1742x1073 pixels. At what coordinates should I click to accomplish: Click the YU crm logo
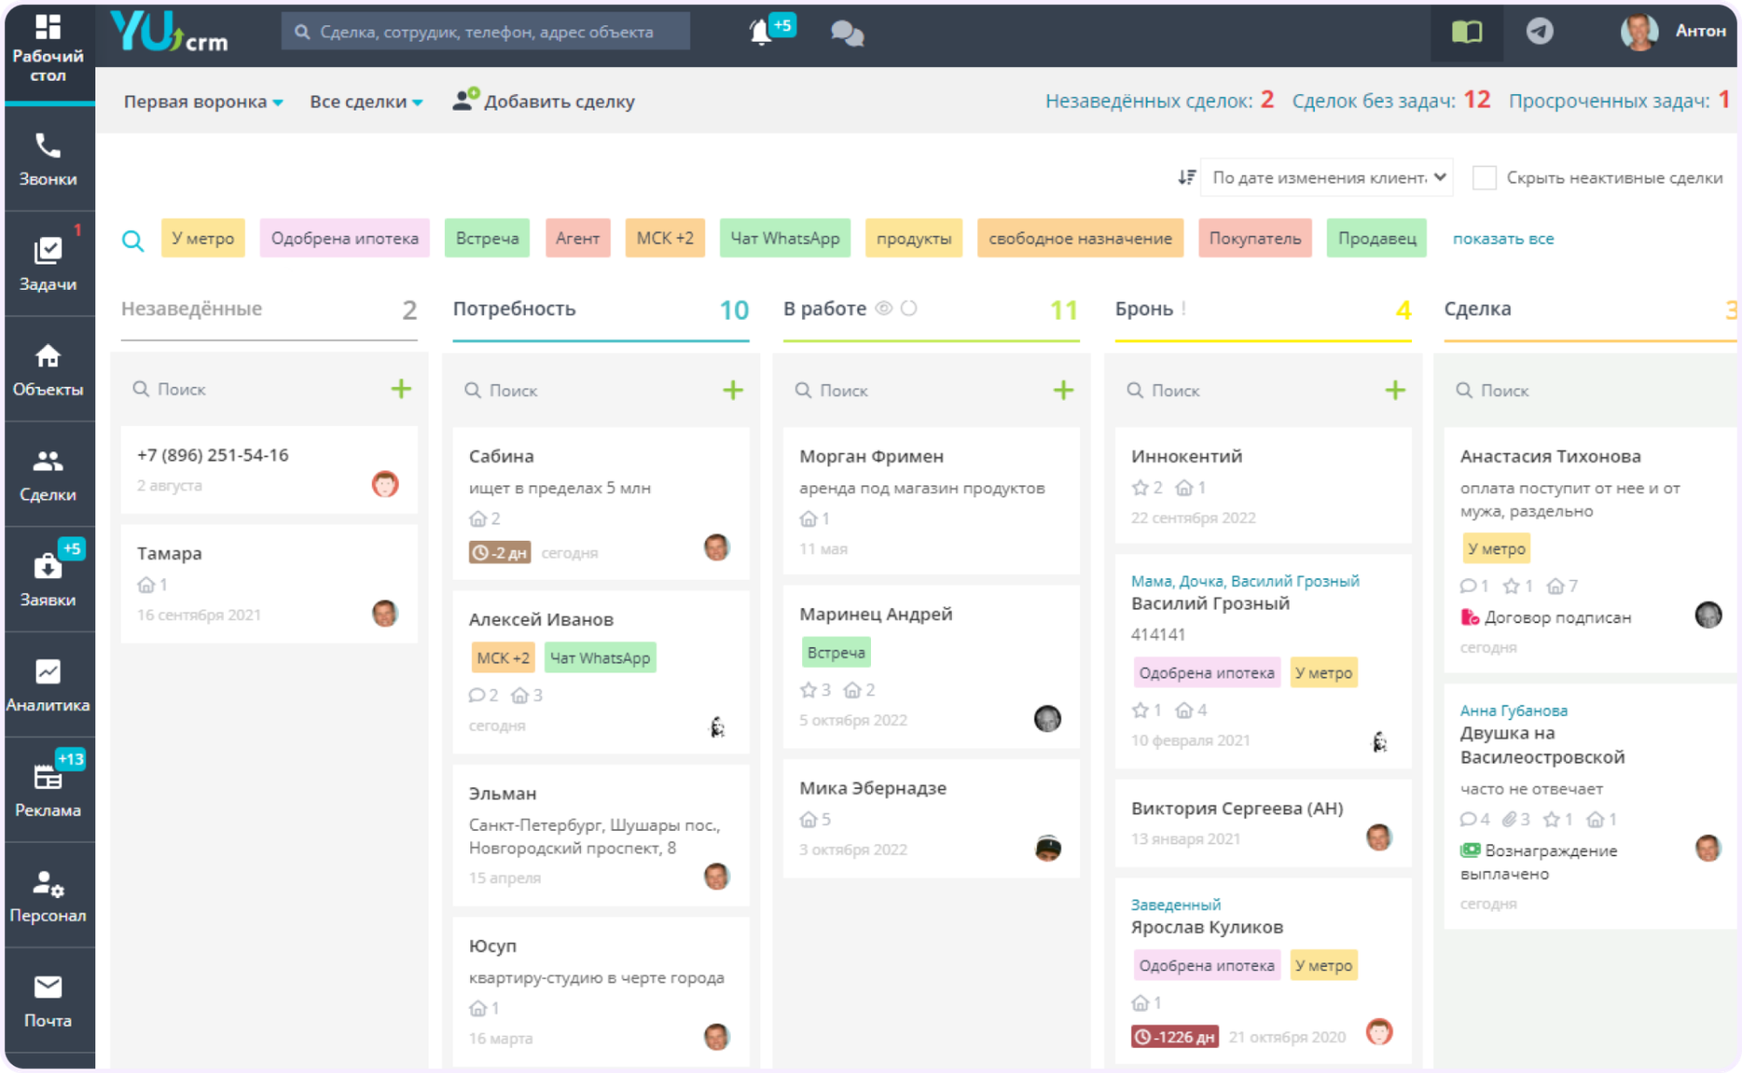[x=171, y=32]
